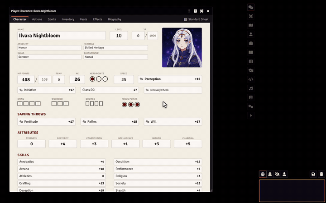Click the Class DC 27 row
This screenshot has width=326, height=203.
point(110,90)
